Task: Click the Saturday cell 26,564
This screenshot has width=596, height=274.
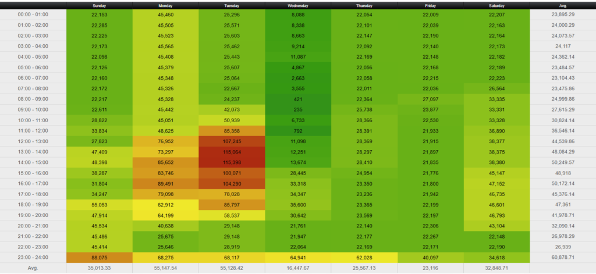Action: (497, 88)
